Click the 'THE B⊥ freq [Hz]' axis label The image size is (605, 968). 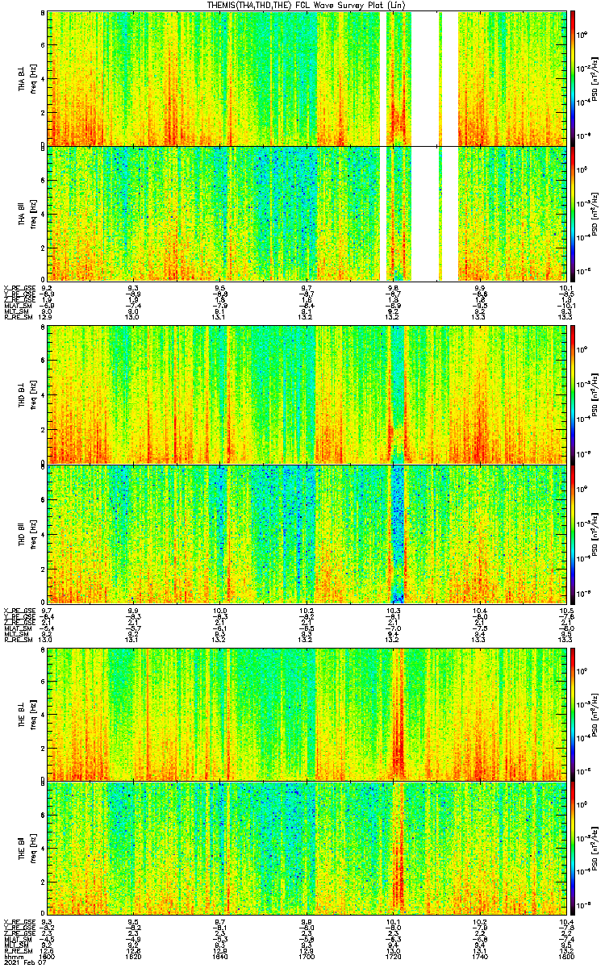[x=26, y=713]
